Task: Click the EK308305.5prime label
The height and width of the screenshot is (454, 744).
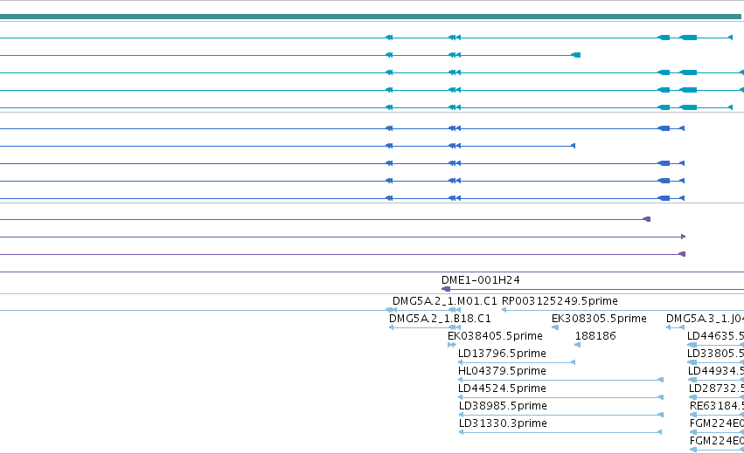Action: tap(599, 319)
